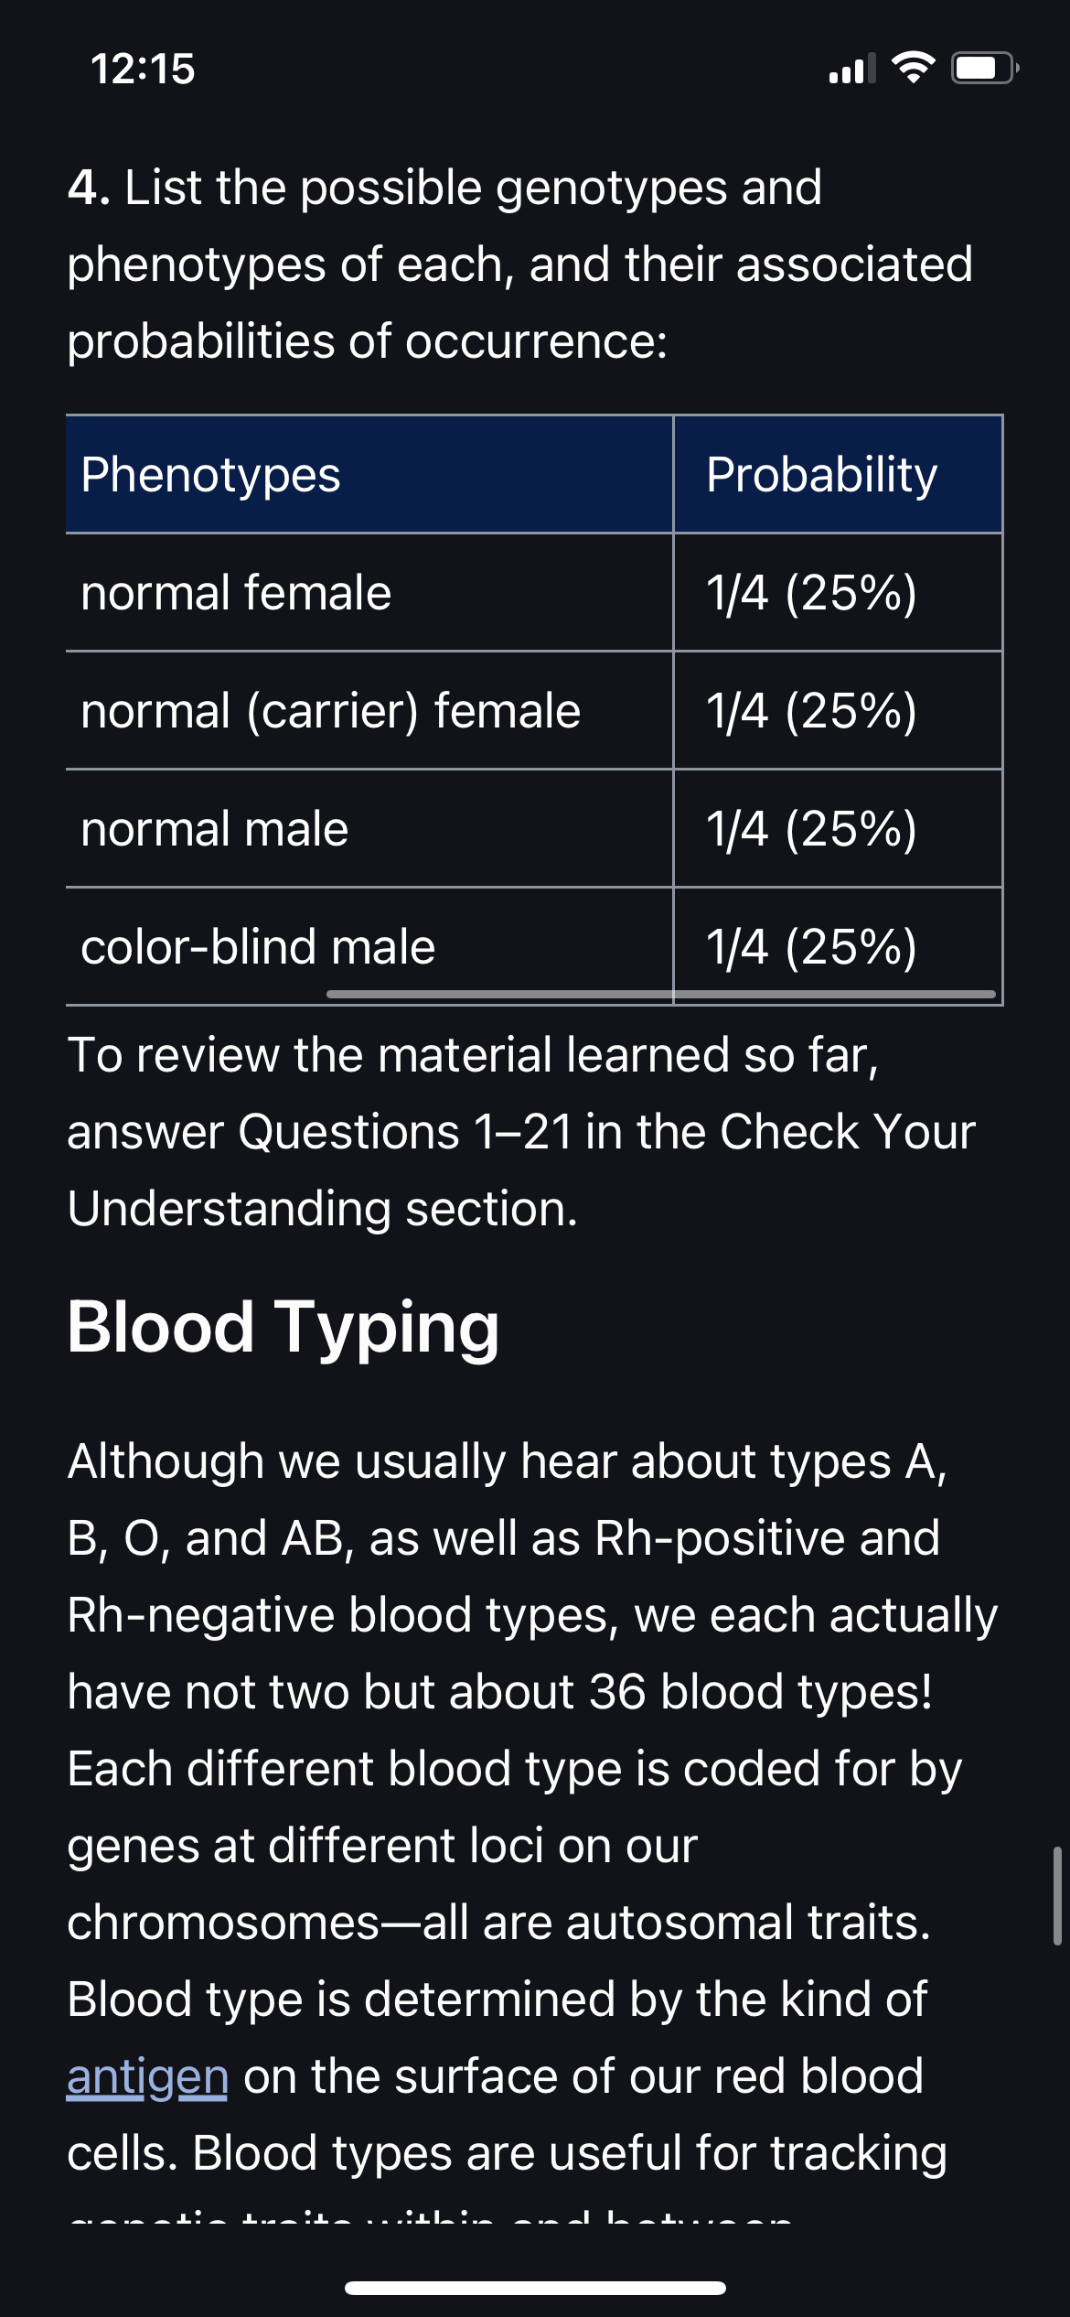Tap the cellular signal bars icon
This screenshot has height=2317, width=1070.
point(851,69)
